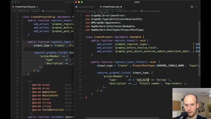Click register_graphql_fields call in right editor
This screenshot has height=119, width=211.
point(113,73)
